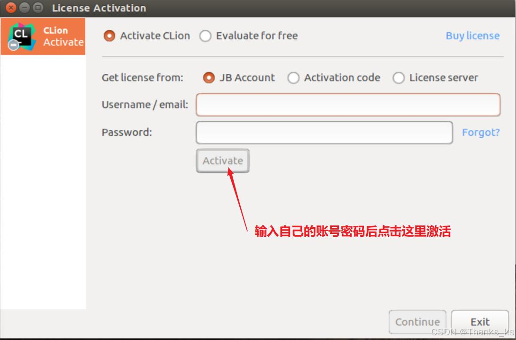Maximize the License Activation window
The width and height of the screenshot is (516, 340).
click(x=38, y=8)
